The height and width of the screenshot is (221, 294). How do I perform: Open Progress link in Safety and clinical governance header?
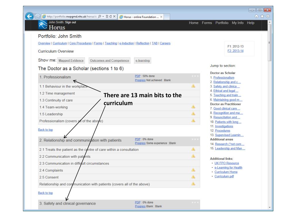[x=140, y=206]
